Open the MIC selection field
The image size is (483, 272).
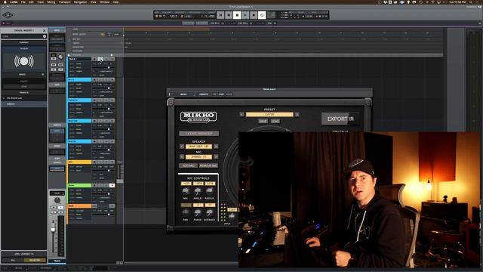[x=198, y=156]
